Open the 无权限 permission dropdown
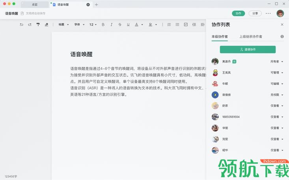Viewport: 289px width, 180px height. [277, 95]
